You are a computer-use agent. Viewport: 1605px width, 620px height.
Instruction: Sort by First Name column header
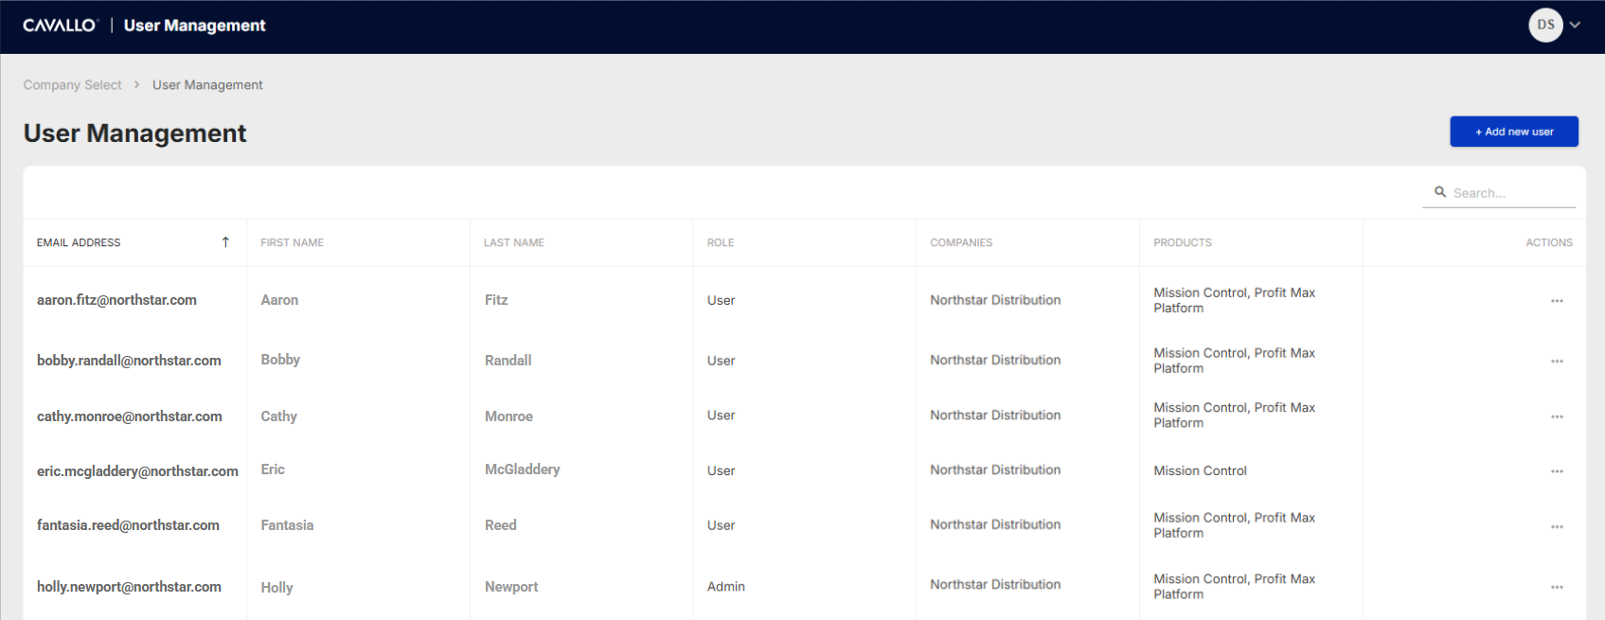pos(293,243)
